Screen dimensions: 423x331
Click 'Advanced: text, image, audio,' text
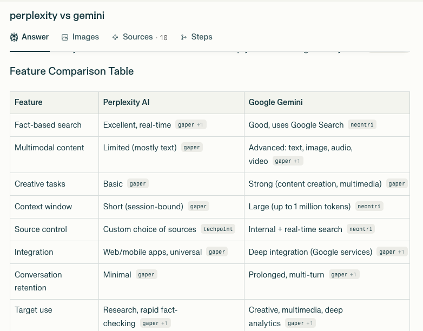(x=301, y=148)
